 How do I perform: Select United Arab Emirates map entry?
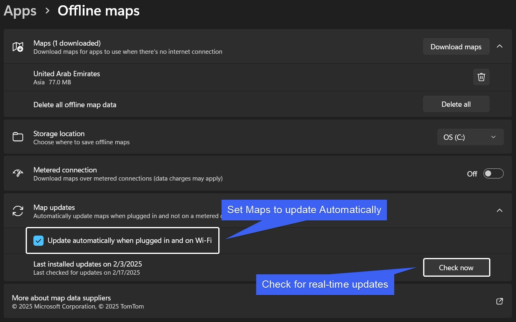258,77
